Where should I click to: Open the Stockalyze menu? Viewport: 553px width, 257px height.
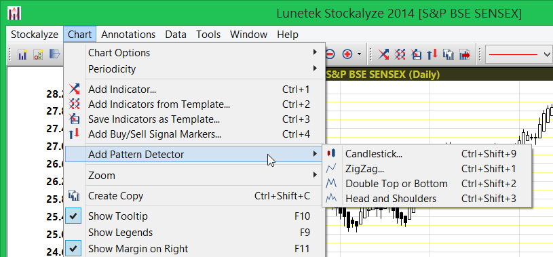click(x=34, y=35)
